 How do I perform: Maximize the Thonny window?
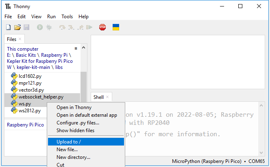tap(240, 6)
